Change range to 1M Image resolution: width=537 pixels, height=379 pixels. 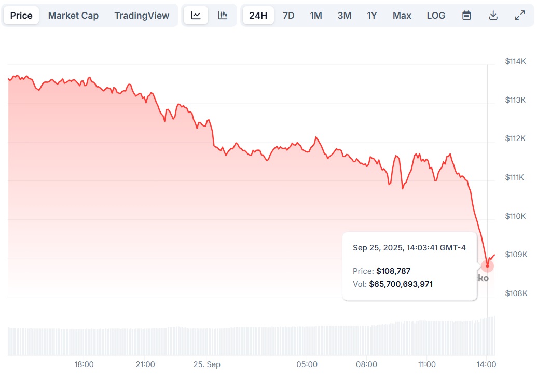(x=316, y=16)
